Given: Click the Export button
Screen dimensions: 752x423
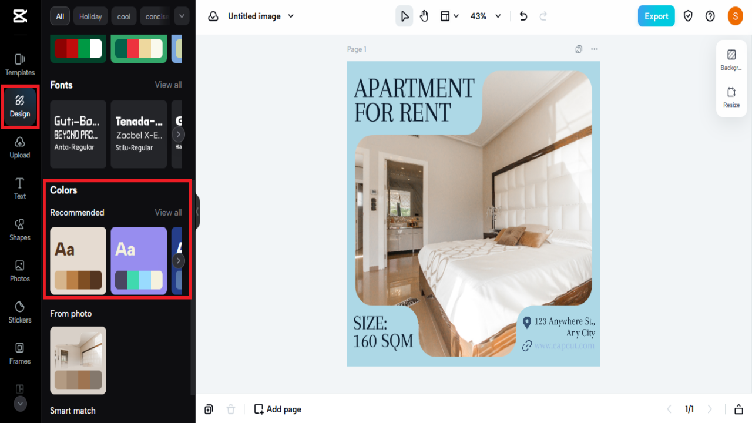Looking at the screenshot, I should point(656,16).
